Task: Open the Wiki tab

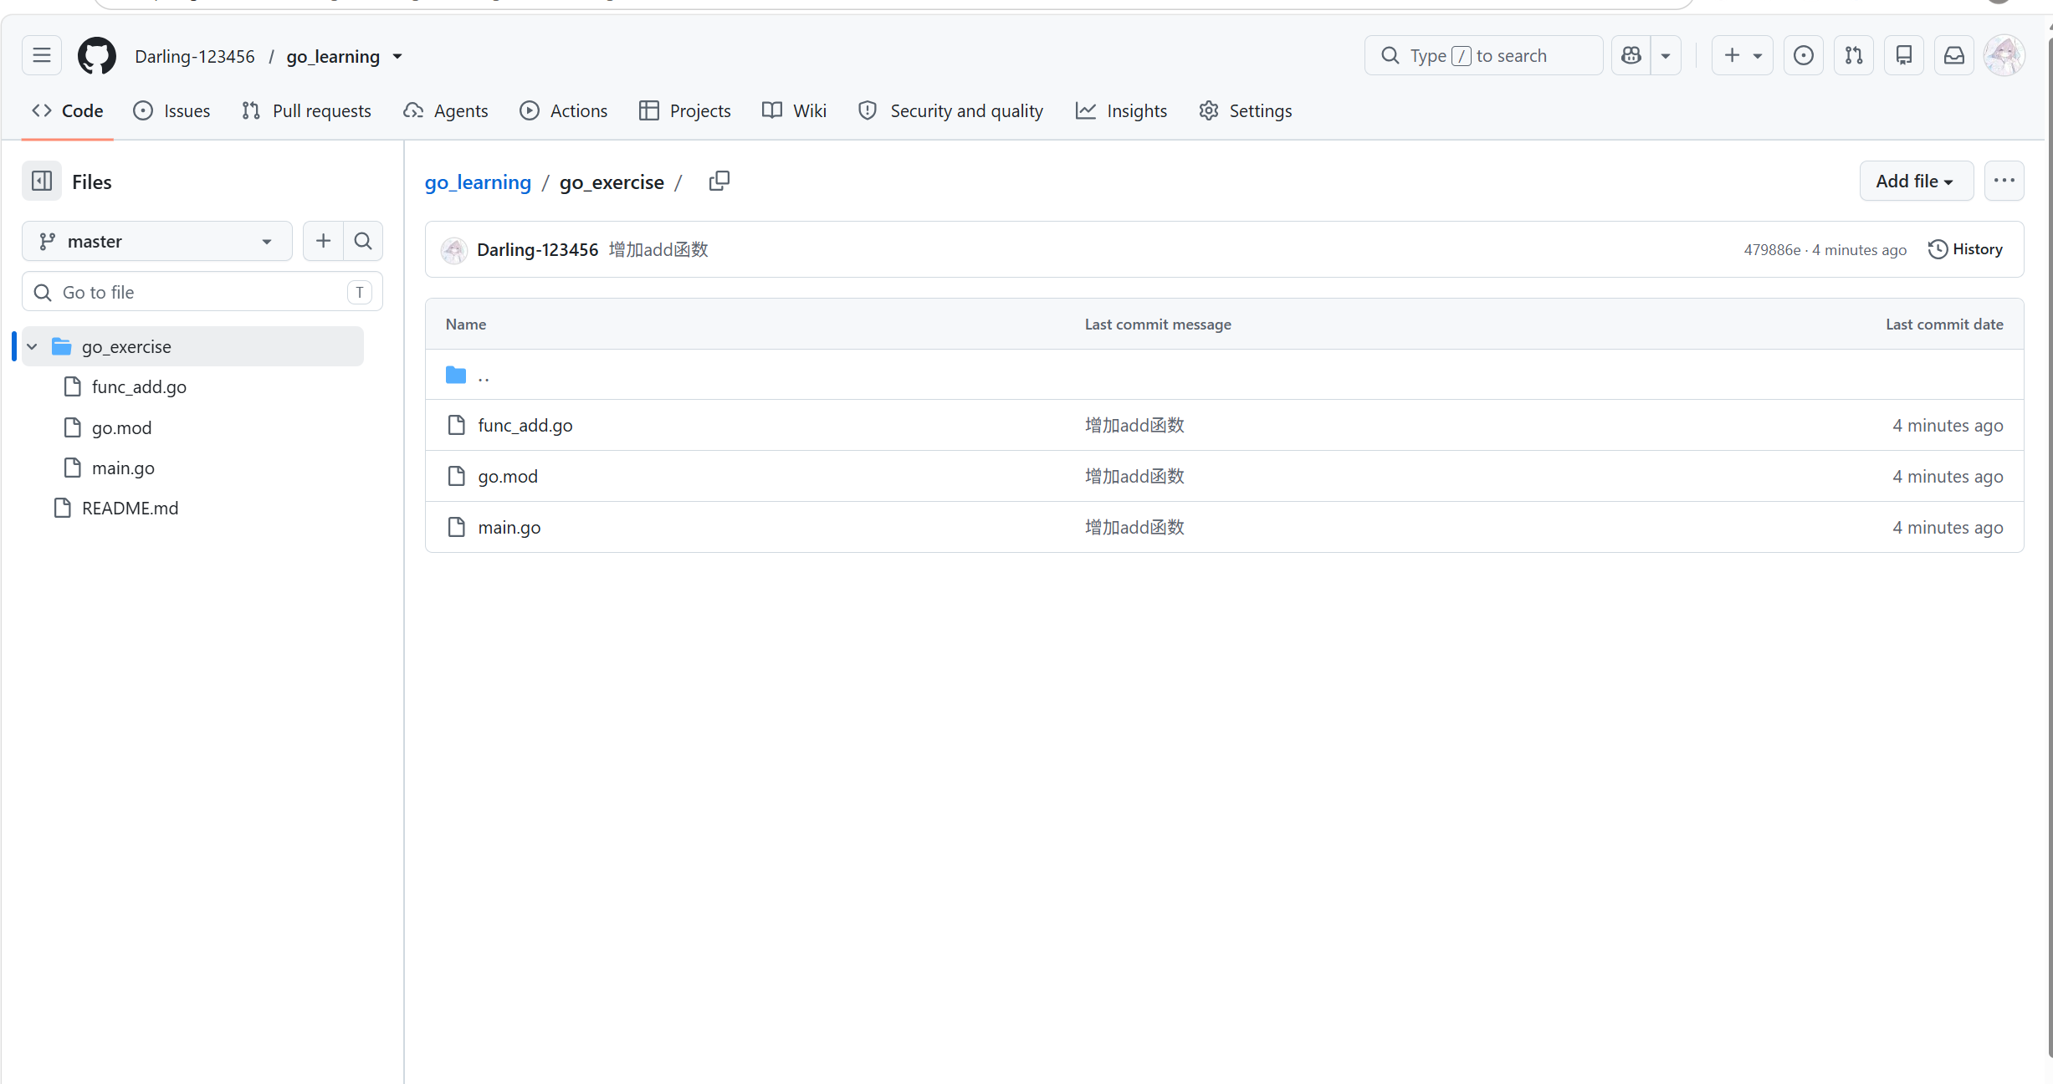Action: click(795, 110)
